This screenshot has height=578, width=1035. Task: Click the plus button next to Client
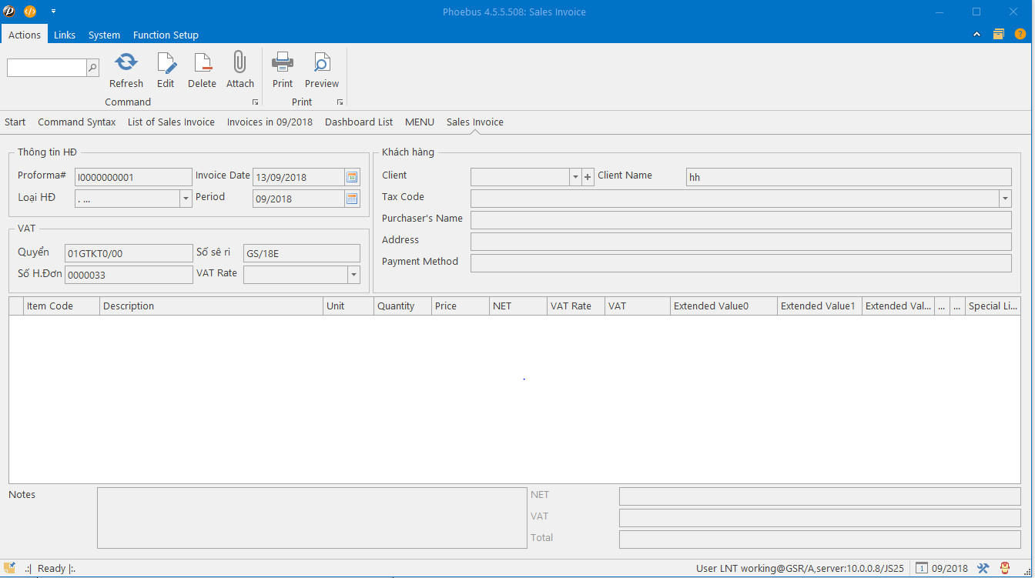click(588, 177)
